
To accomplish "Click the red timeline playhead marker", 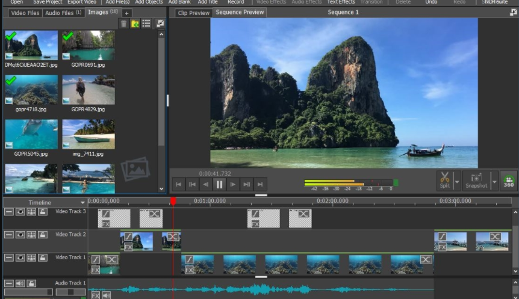I will pyautogui.click(x=173, y=201).
